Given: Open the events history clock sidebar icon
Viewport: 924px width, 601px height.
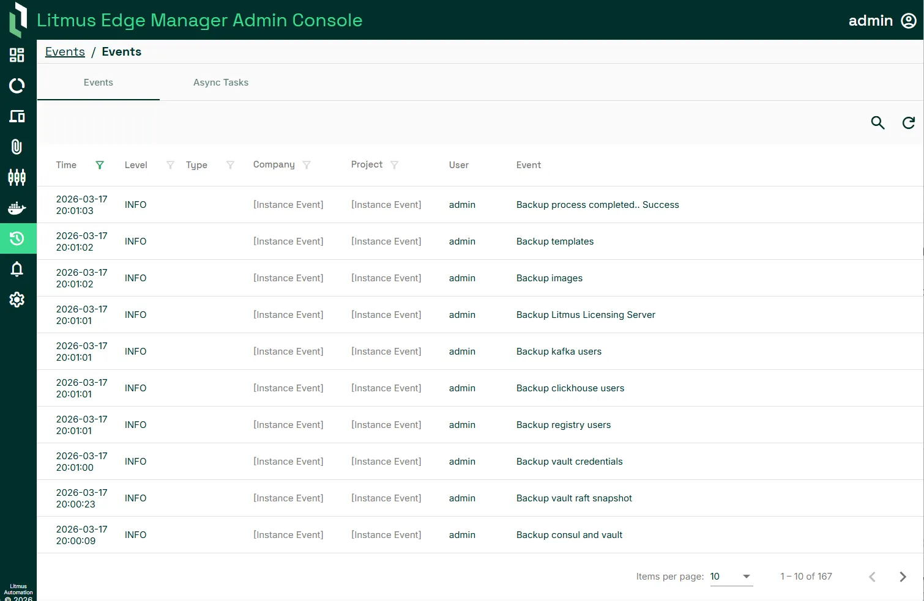Looking at the screenshot, I should tap(17, 238).
